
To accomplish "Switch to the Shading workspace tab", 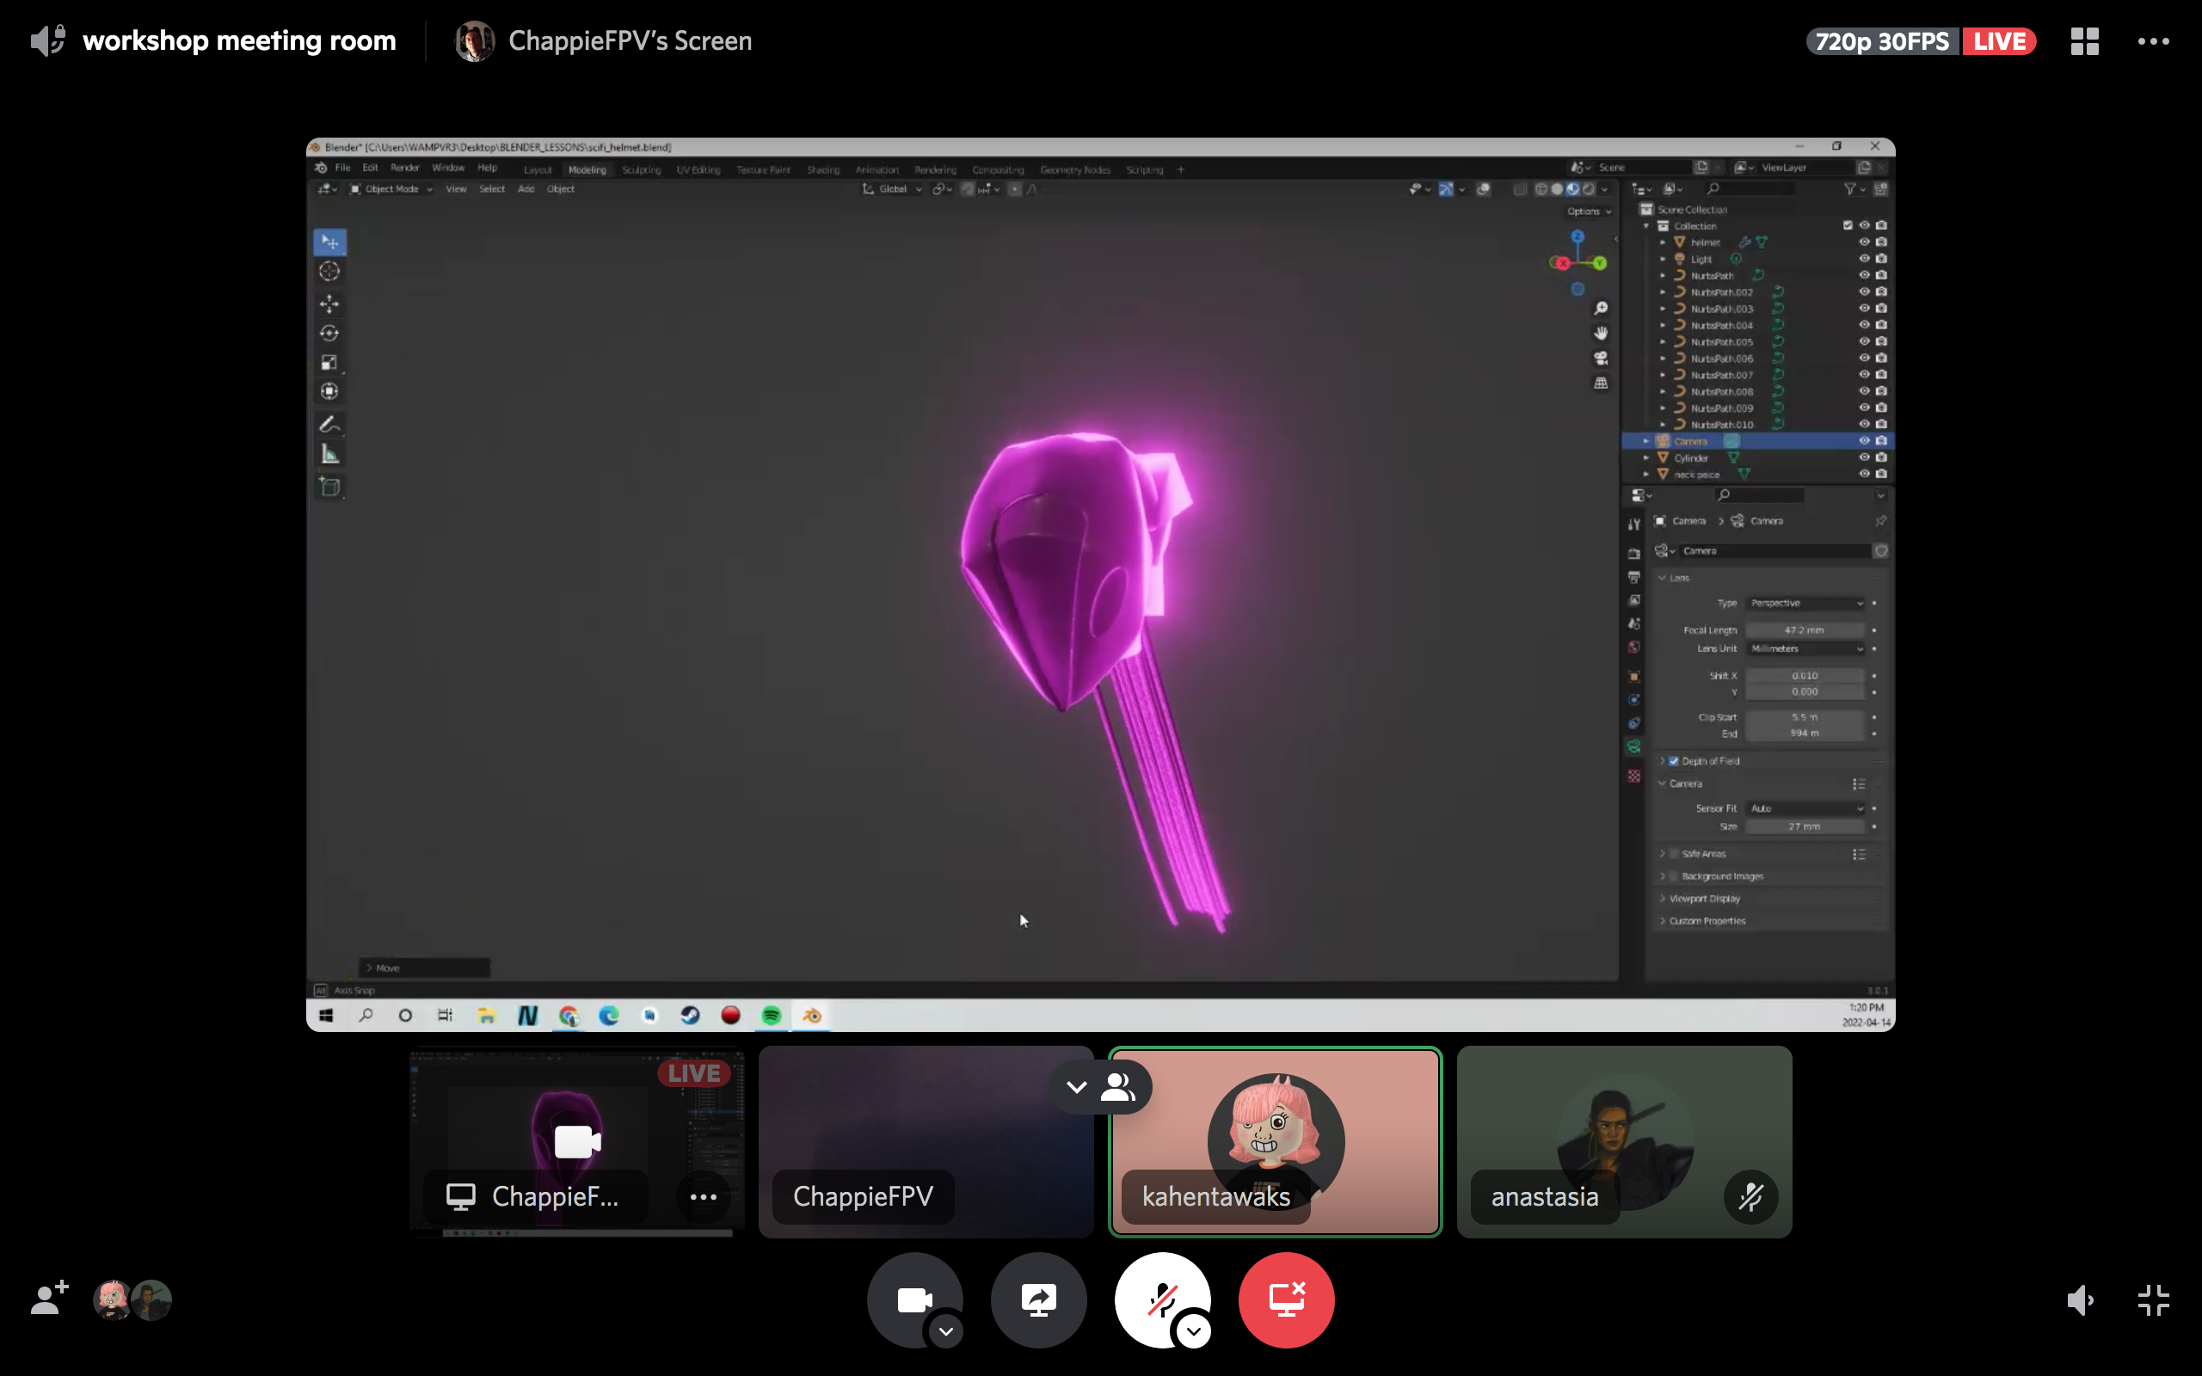I will pyautogui.click(x=822, y=170).
